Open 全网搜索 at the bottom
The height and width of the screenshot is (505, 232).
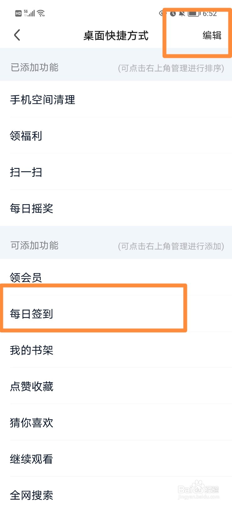point(31,496)
